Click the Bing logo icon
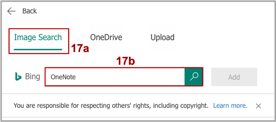This screenshot has width=276, height=122. pyautogui.click(x=18, y=77)
